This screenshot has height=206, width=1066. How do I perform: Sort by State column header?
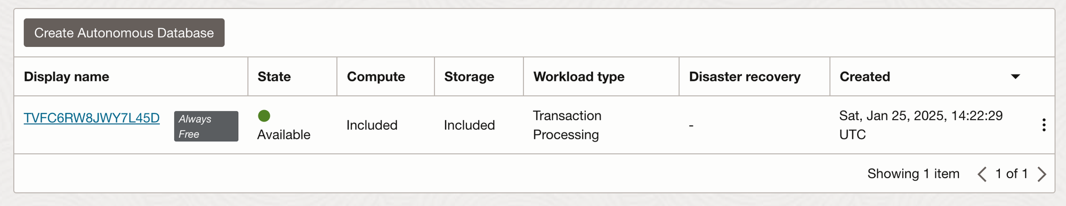coord(274,77)
